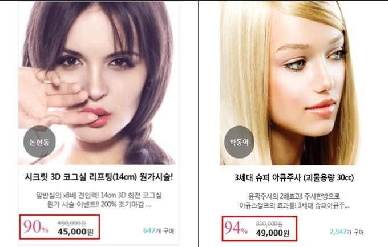
Task: Click the crossed-out 450,000원 original price
Action: coord(72,223)
